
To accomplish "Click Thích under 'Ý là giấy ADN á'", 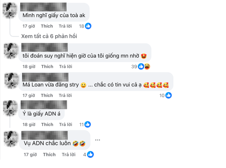I will pyautogui.click(x=47, y=124).
